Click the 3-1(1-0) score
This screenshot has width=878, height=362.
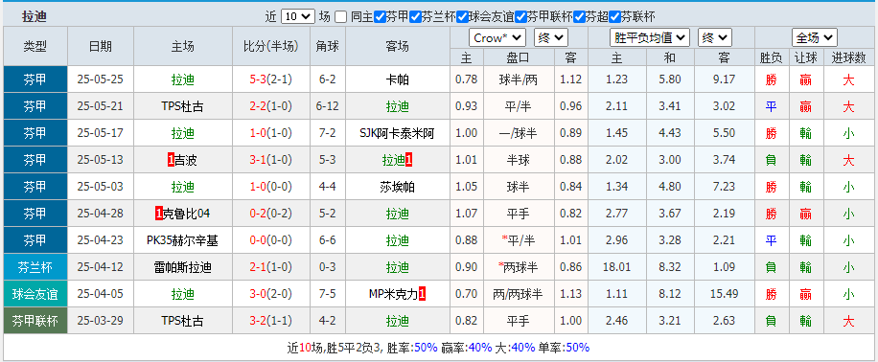pyautogui.click(x=271, y=160)
